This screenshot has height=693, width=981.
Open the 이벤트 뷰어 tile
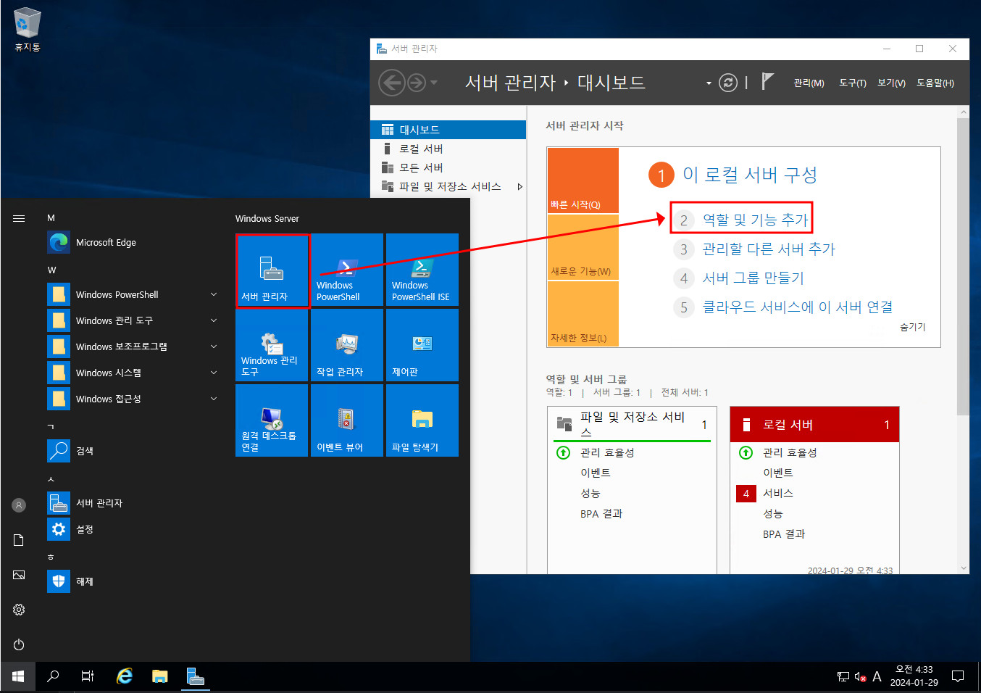(347, 420)
